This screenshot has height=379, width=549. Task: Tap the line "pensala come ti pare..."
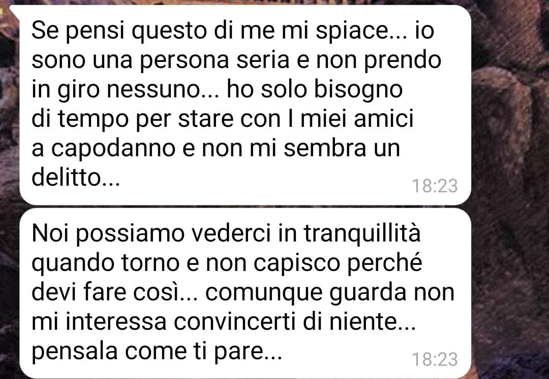click(x=157, y=352)
